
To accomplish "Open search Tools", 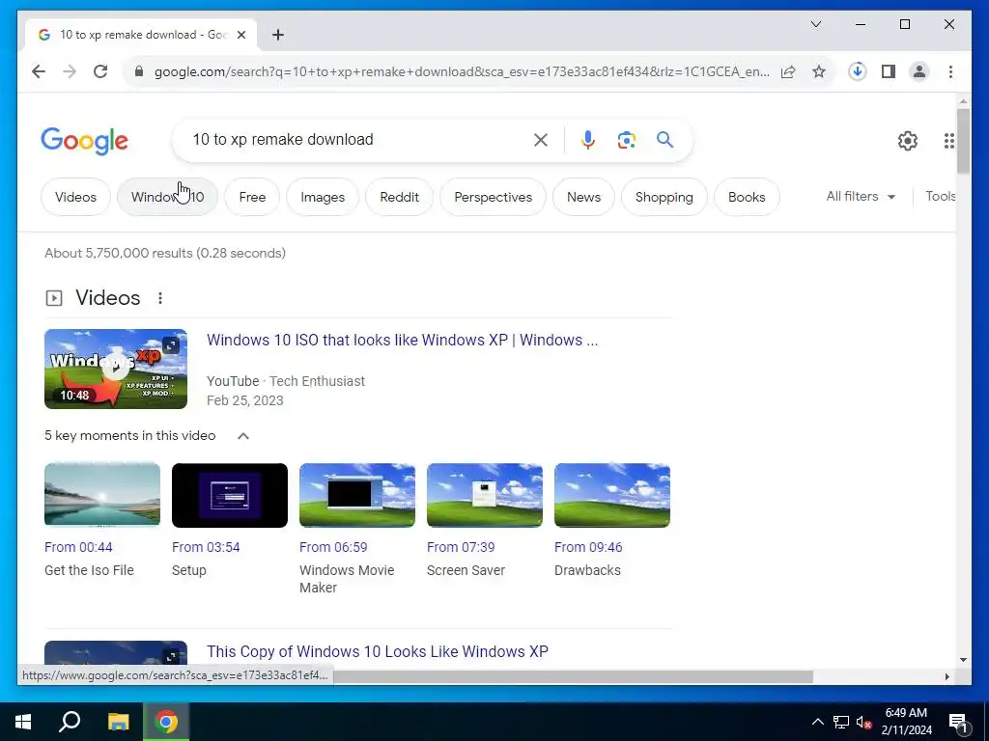I will pos(940,197).
